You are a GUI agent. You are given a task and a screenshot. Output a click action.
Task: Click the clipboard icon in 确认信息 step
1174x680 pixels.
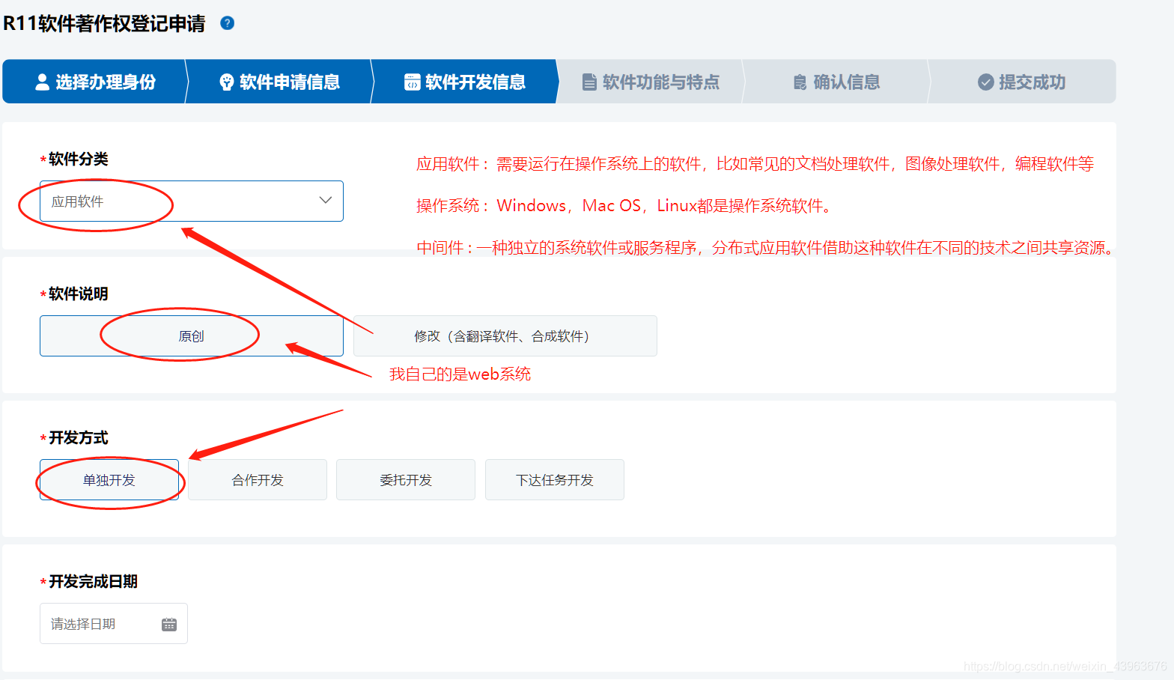800,82
